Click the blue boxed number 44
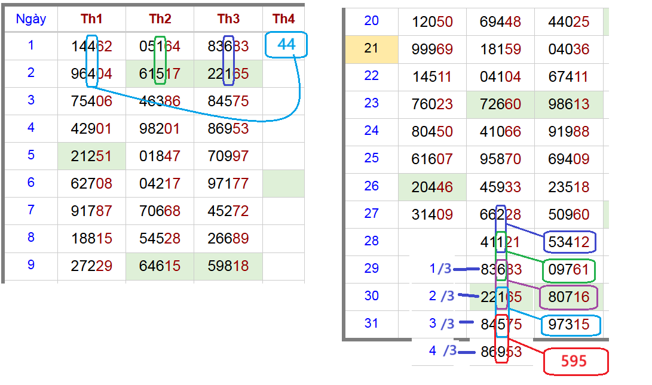Viewport: 652px width, 385px height. (286, 45)
